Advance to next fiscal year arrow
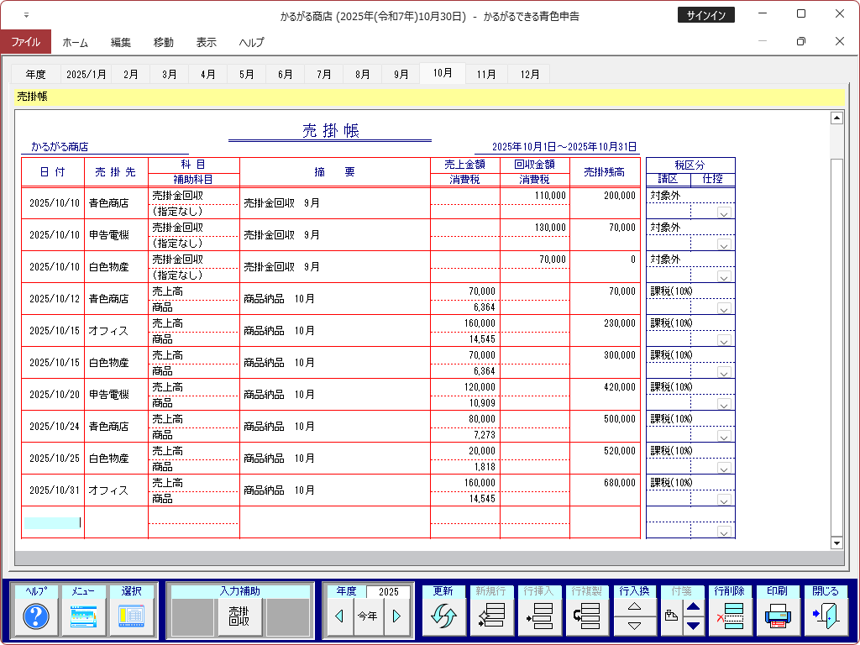The image size is (860, 645). 396,616
